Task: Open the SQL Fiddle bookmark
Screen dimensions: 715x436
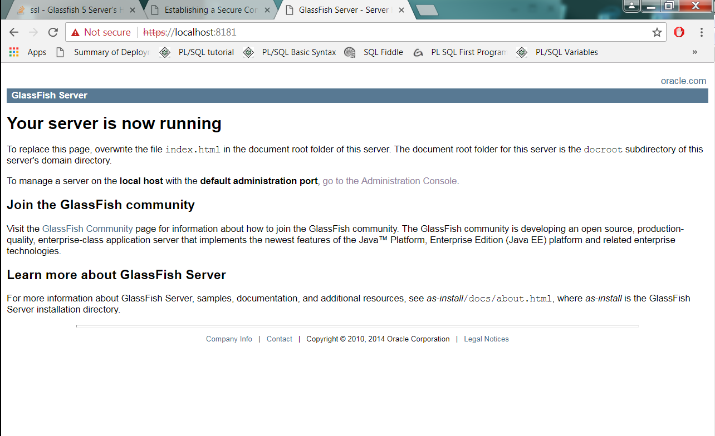Action: 383,52
